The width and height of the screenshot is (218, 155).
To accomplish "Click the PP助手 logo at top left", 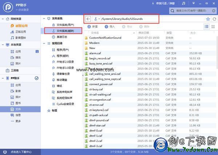I will tap(8, 7).
